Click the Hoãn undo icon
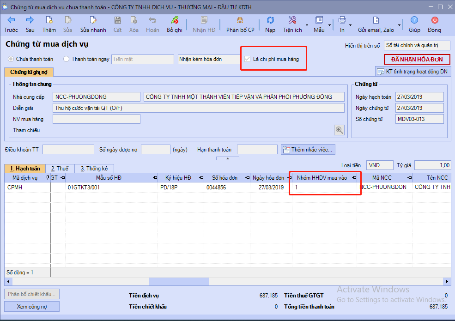 [x=152, y=20]
